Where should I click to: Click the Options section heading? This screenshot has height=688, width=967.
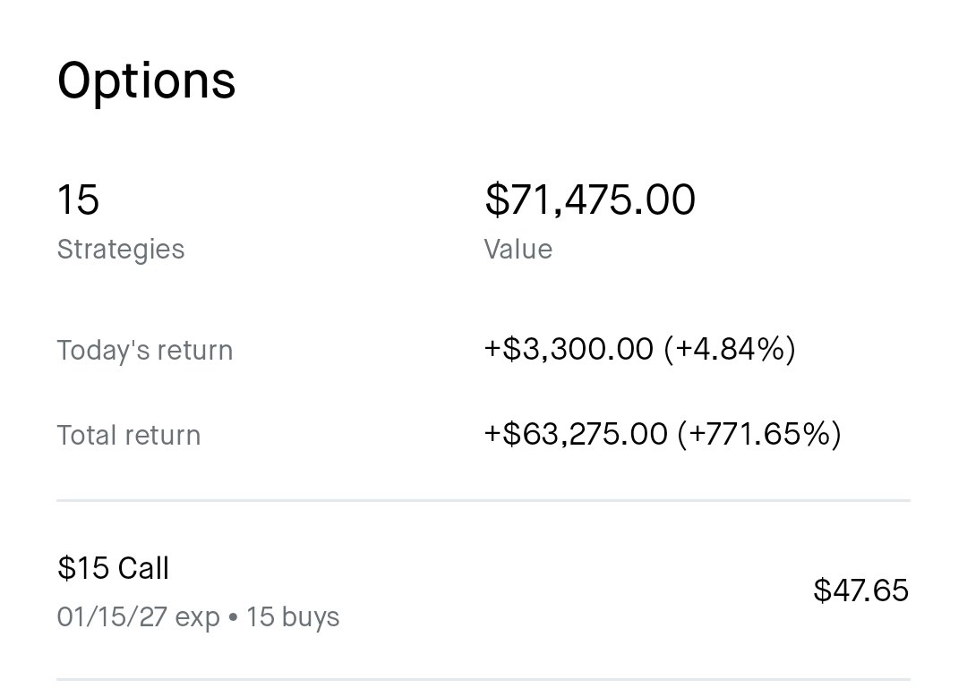pos(147,82)
